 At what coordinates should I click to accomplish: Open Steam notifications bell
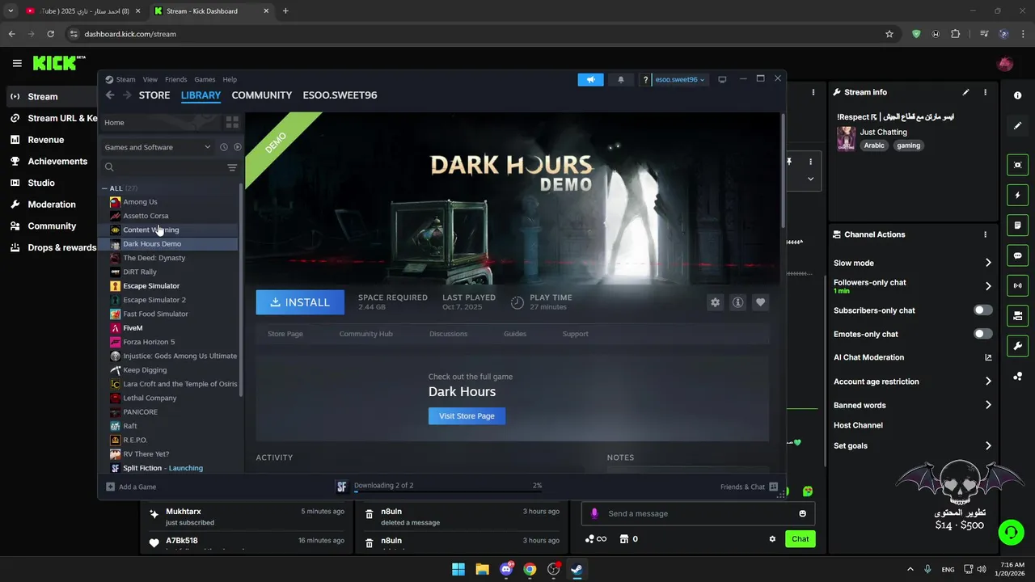(621, 79)
